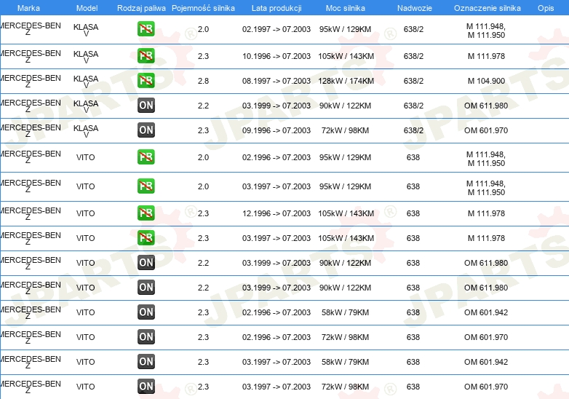Click ON icon in Vito 72kW row dated 02.1996
Screen dimensions: 569x399
(x=146, y=336)
